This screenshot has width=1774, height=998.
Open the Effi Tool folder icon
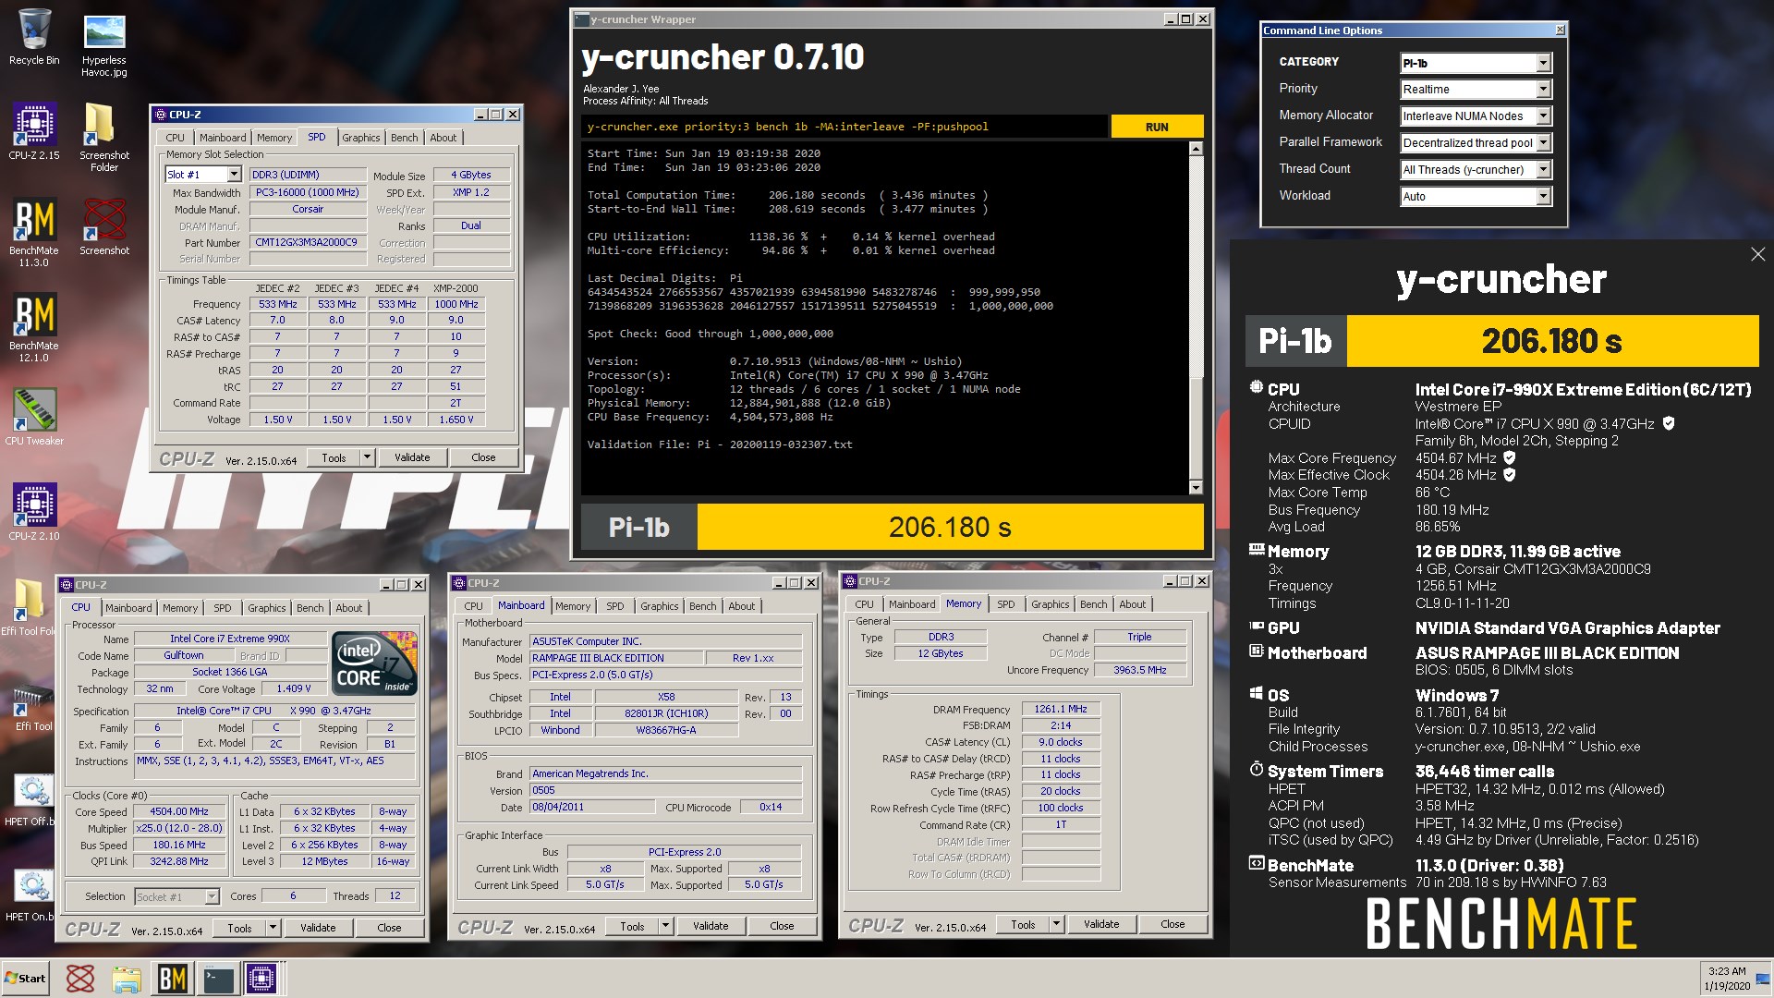28,606
